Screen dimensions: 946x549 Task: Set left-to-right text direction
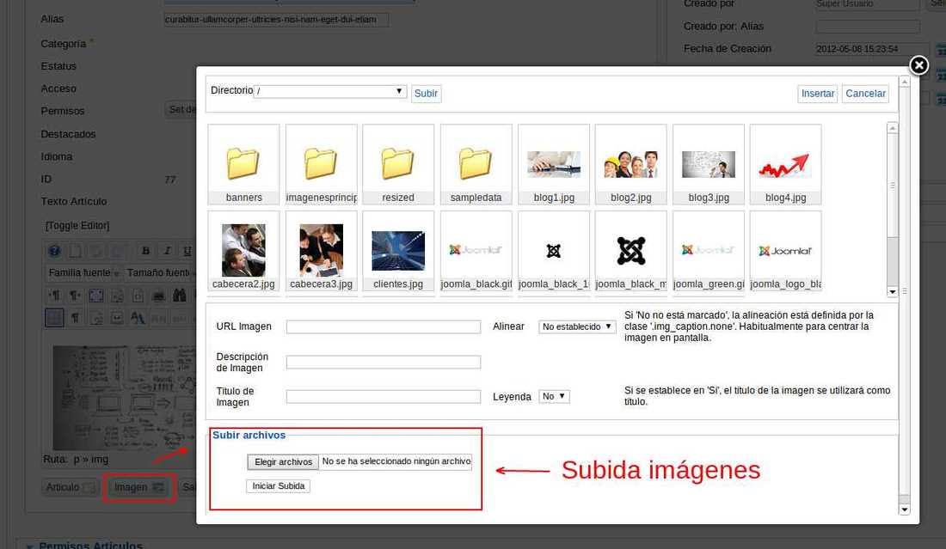[54, 296]
